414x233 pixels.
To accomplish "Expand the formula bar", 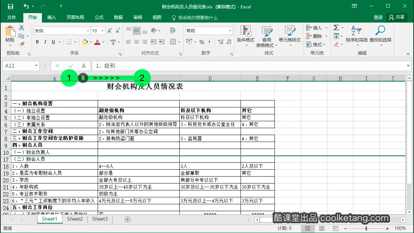I will pyautogui.click(x=408, y=66).
